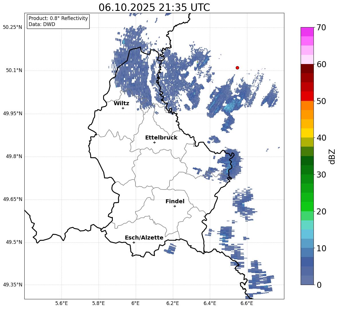Click the 50.25°N latitude tick label
The image size is (339, 309).
[13, 27]
